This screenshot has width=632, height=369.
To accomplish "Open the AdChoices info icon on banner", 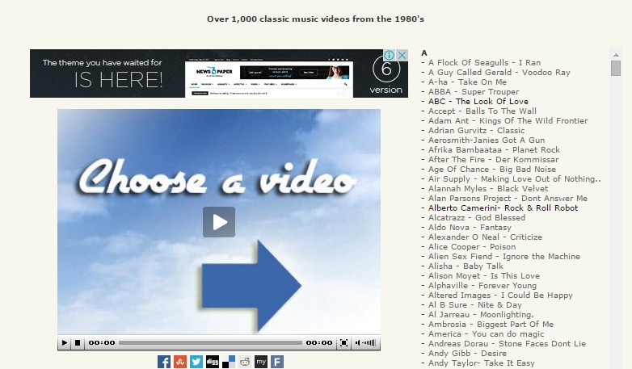I will [x=390, y=55].
